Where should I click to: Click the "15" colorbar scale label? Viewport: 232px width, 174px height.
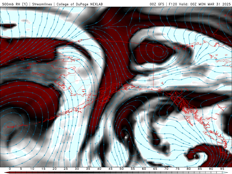click(43, 169)
